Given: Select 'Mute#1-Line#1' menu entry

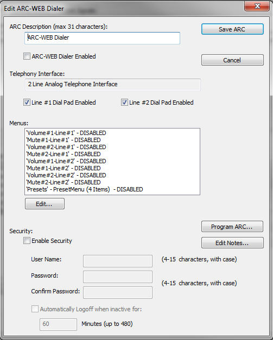Looking at the screenshot, I should [x=112, y=140].
